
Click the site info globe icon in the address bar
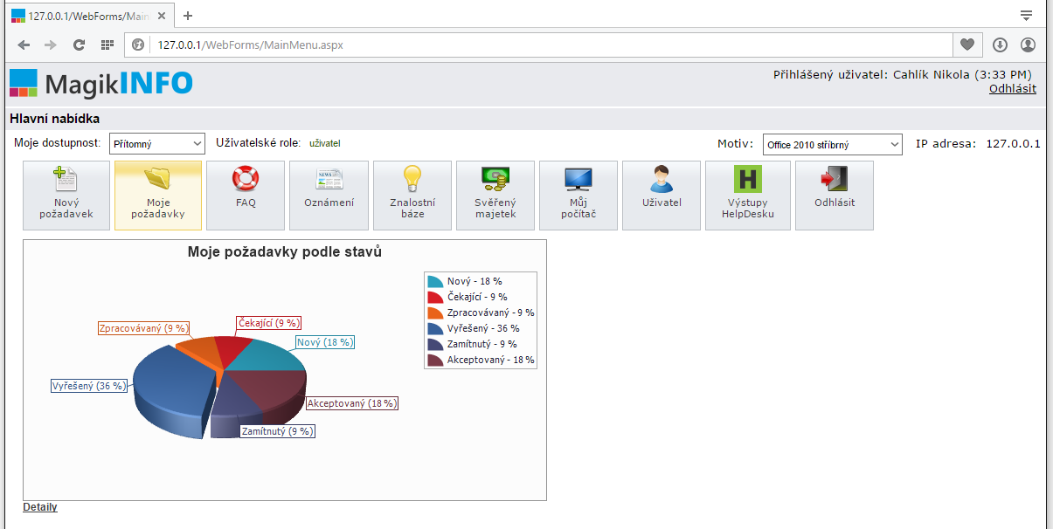tap(138, 45)
